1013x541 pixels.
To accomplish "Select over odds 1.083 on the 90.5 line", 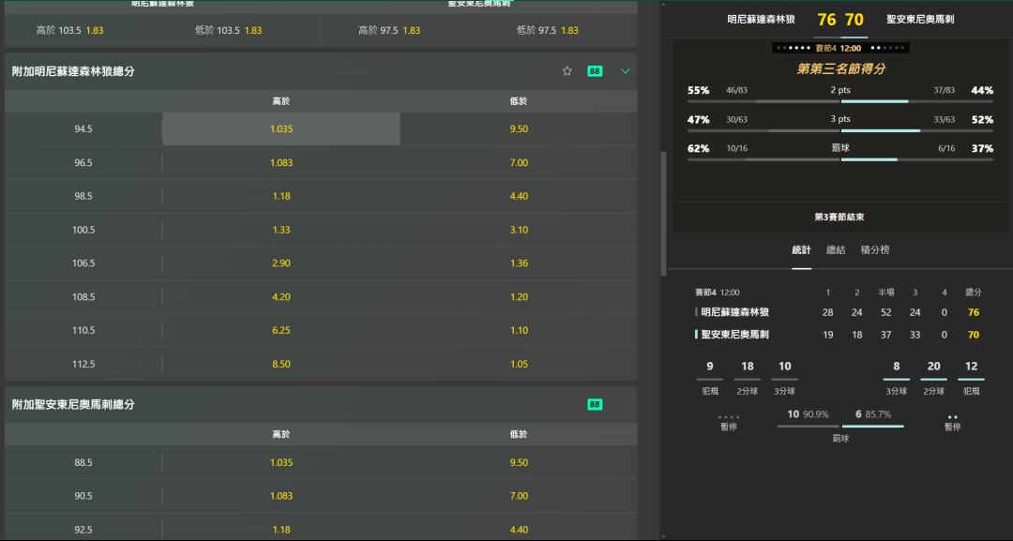I will click(x=281, y=496).
